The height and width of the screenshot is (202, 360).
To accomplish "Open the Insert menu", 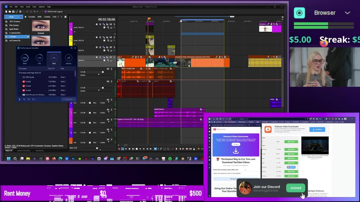I will (28, 7).
